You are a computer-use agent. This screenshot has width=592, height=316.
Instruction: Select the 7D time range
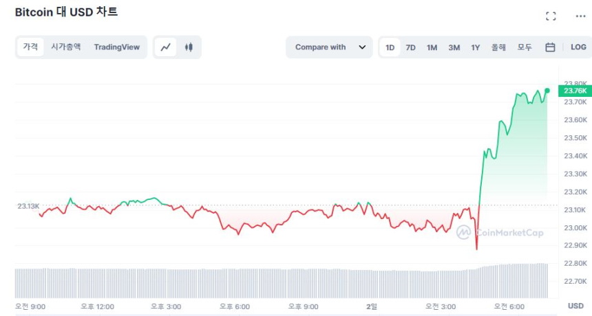pos(410,47)
